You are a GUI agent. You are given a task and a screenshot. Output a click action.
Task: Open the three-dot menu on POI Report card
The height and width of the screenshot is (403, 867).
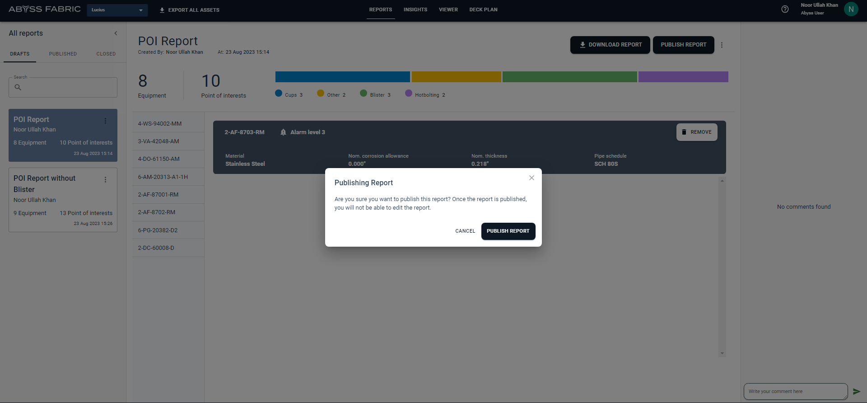105,121
